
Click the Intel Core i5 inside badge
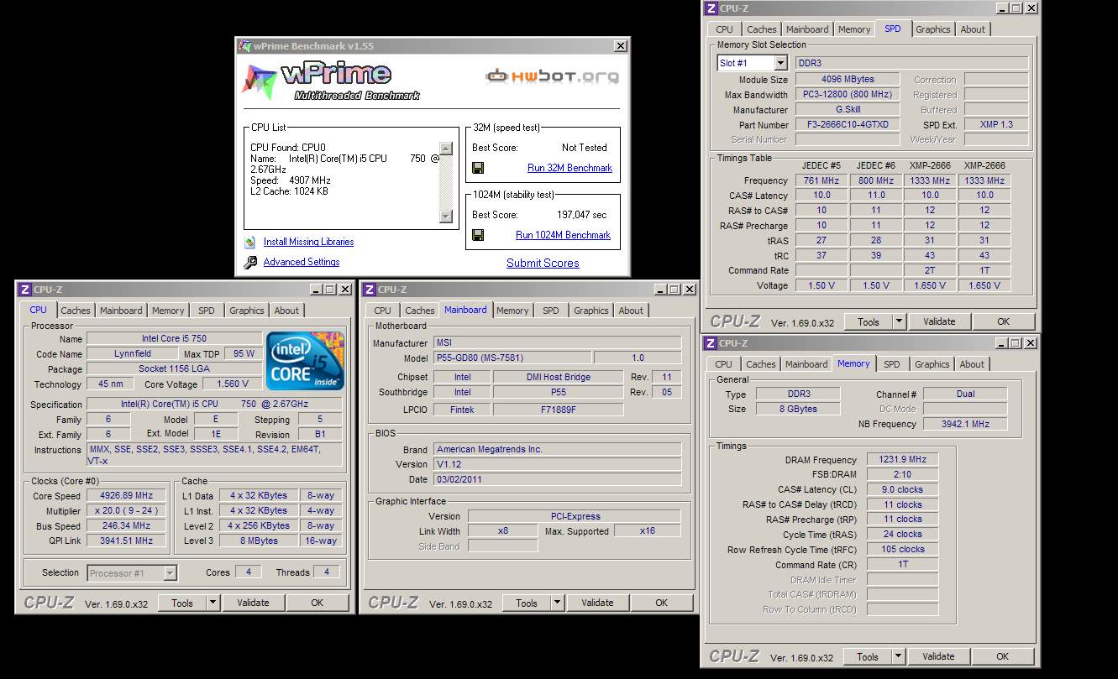[x=306, y=361]
